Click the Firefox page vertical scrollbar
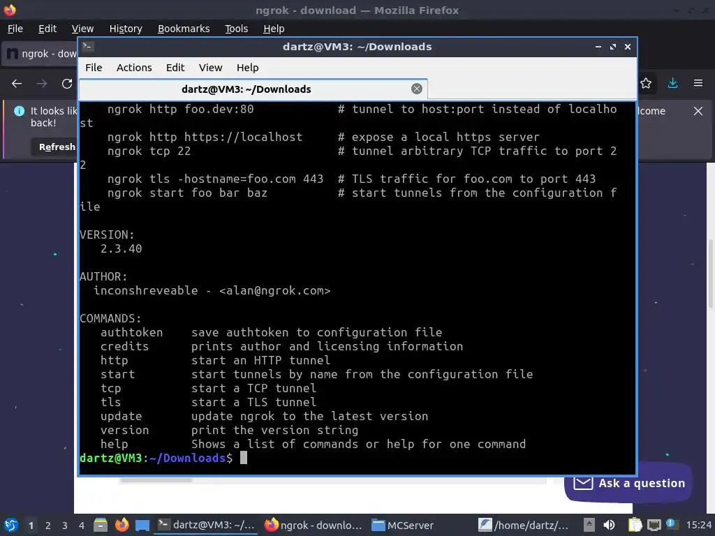Image resolution: width=715 pixels, height=536 pixels. pyautogui.click(x=710, y=274)
